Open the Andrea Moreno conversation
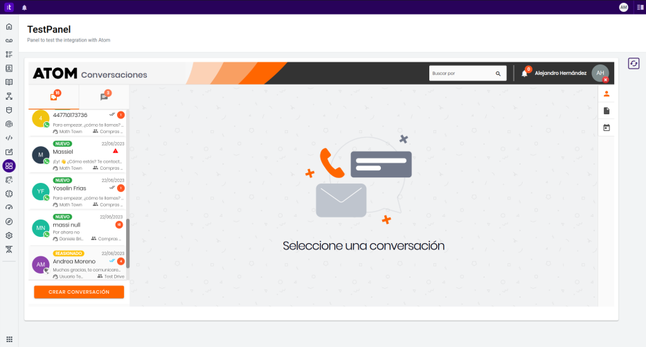Image resolution: width=646 pixels, height=347 pixels. click(x=78, y=264)
